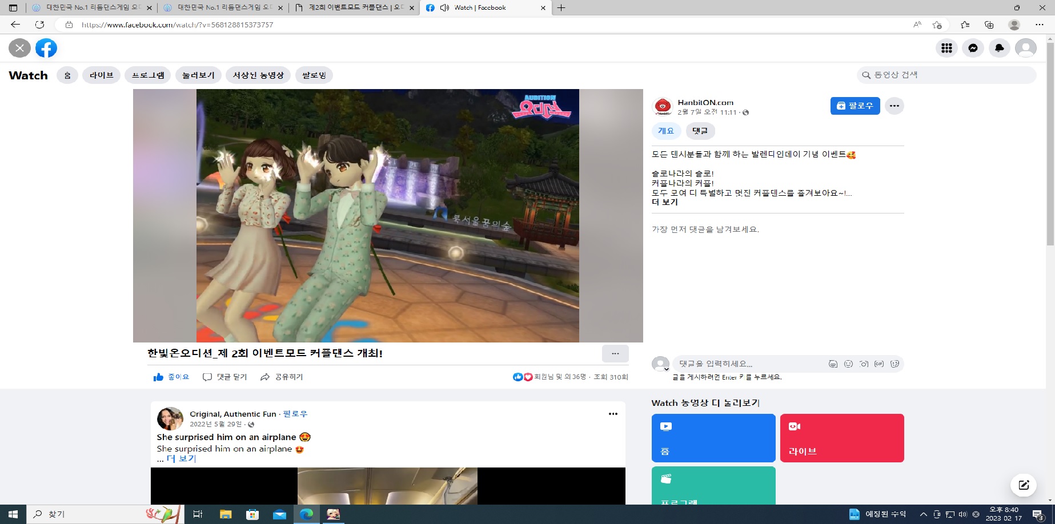Click the 동영상 검색 search field

tap(946, 75)
